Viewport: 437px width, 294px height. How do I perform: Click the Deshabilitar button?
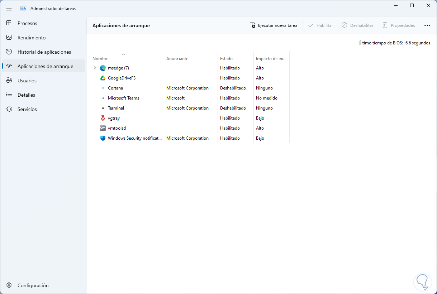point(357,25)
